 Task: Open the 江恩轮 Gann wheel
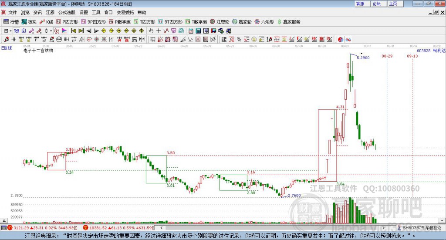(x=220, y=22)
